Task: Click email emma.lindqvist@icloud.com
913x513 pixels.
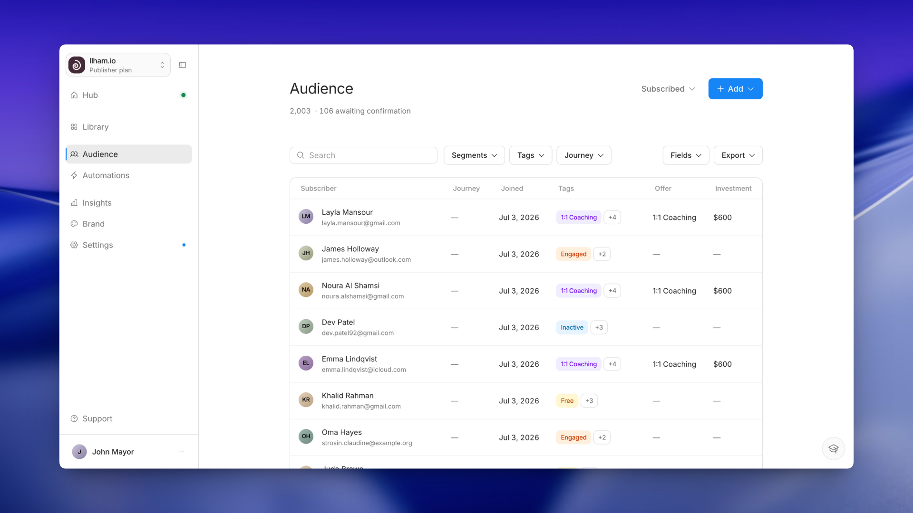Action: point(364,370)
